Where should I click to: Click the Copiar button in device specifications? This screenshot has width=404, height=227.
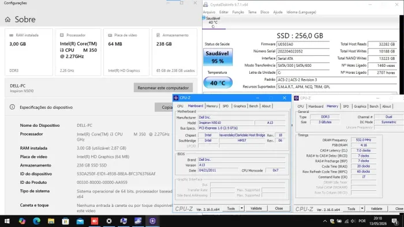tap(164, 107)
